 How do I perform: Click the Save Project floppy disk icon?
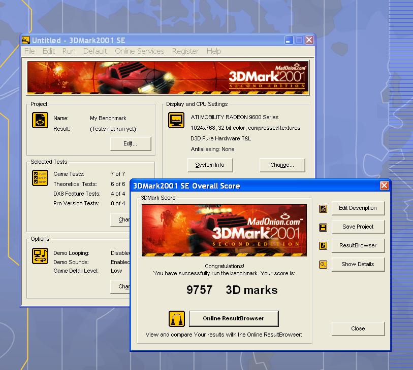click(x=323, y=227)
